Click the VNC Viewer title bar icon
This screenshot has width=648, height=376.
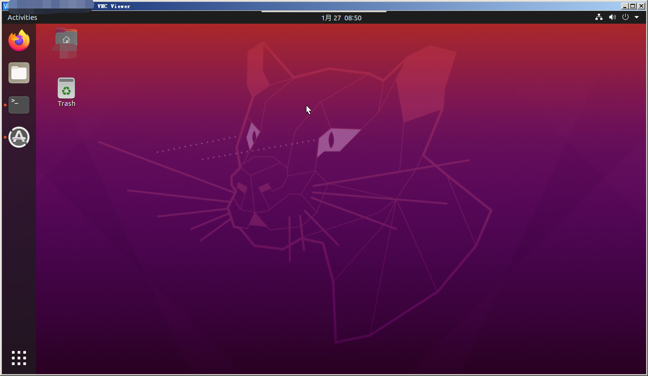tap(5, 6)
